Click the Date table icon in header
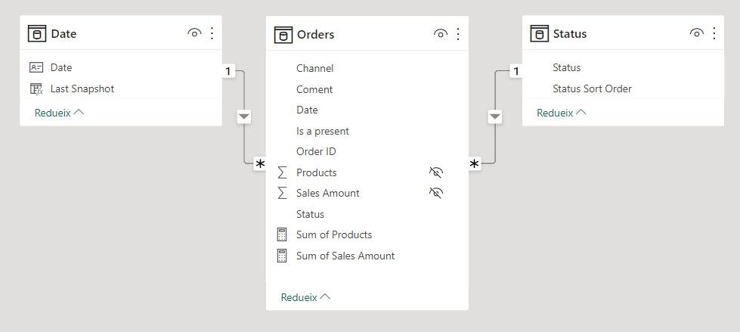 (x=37, y=33)
